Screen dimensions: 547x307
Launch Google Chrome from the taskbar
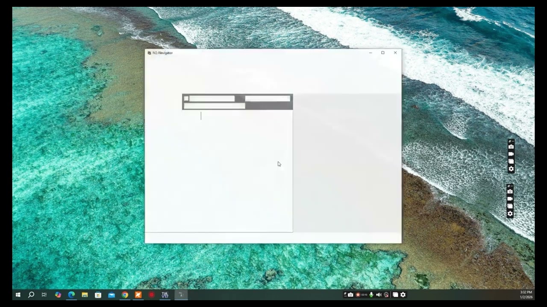125,295
